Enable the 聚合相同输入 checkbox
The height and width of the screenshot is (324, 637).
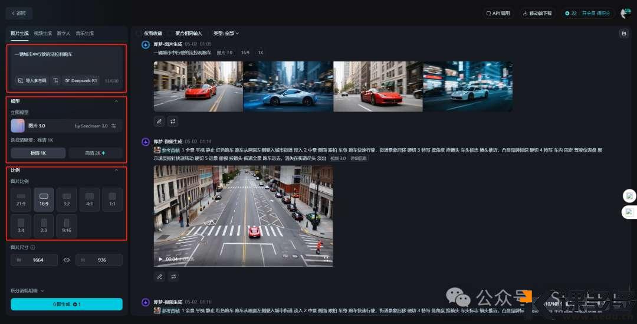[x=170, y=34]
